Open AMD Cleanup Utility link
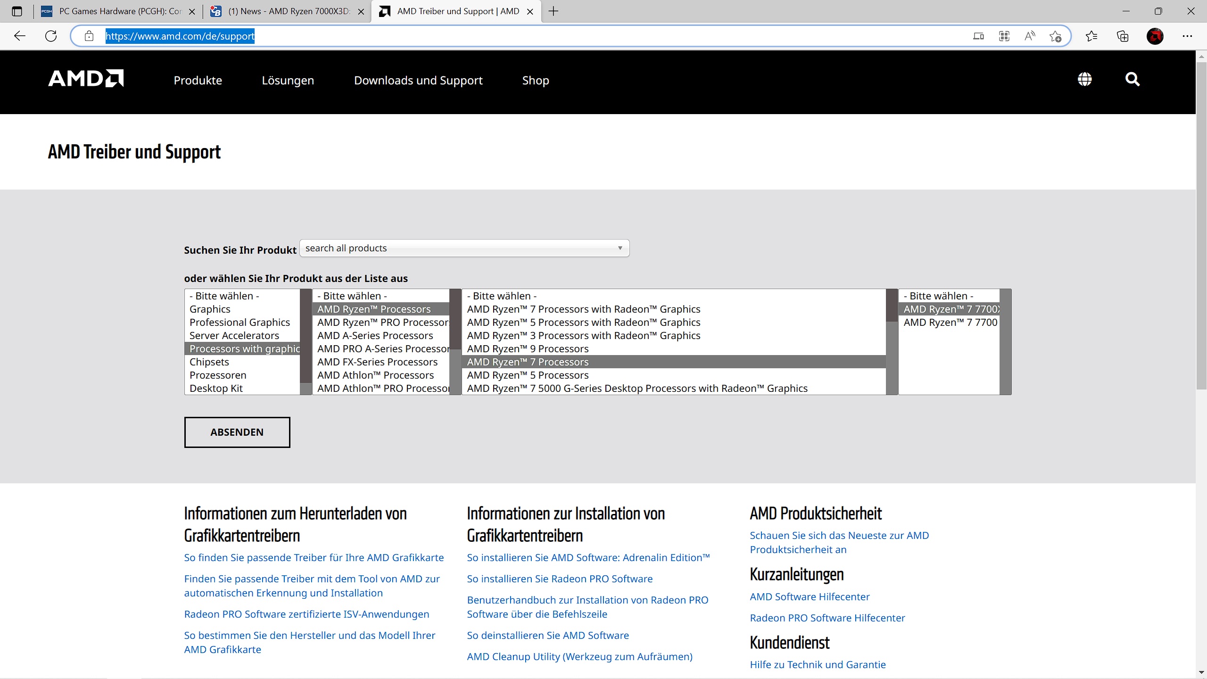This screenshot has height=679, width=1207. (579, 656)
